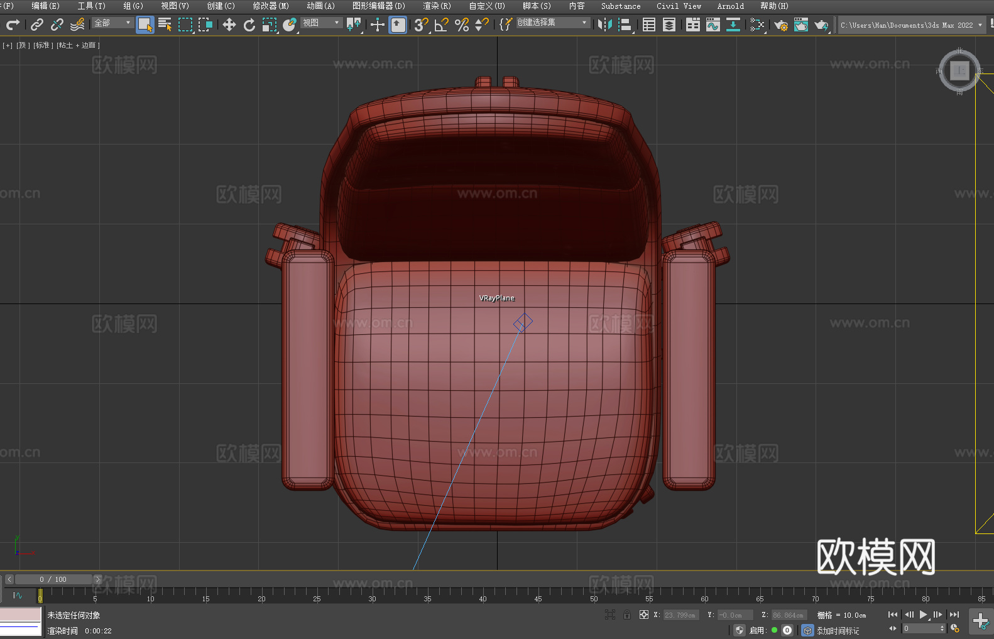The height and width of the screenshot is (639, 994).
Task: Open reference coordinate system dropdown 视图
Action: [x=321, y=23]
